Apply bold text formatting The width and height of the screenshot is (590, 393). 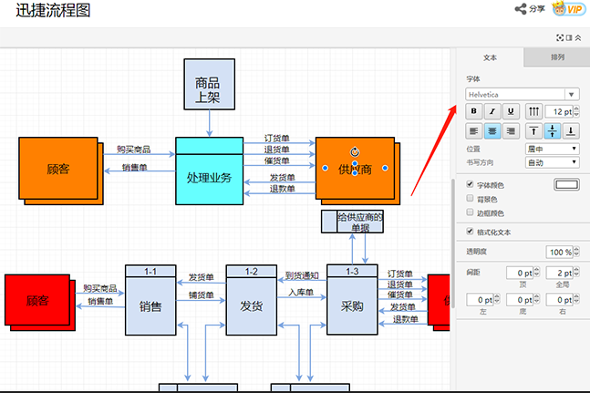pyautogui.click(x=473, y=111)
